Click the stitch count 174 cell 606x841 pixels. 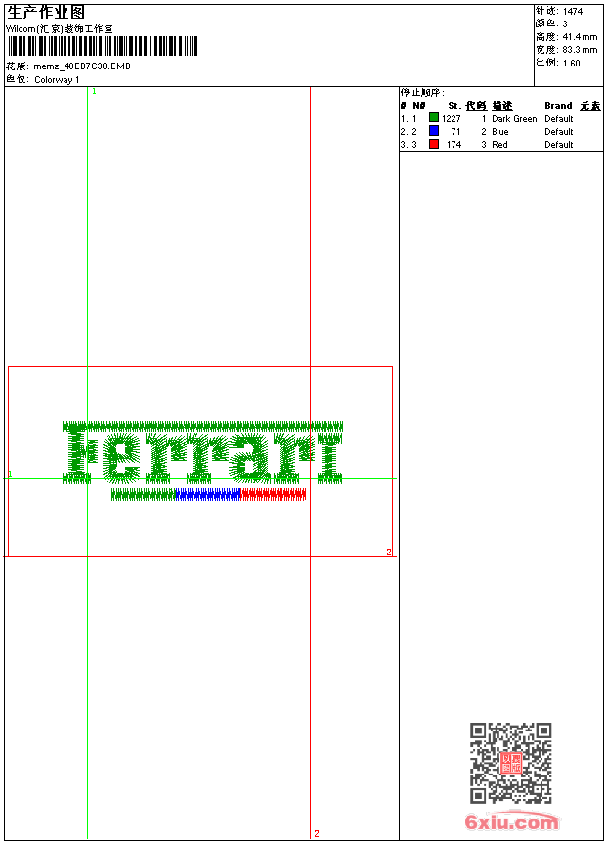pos(454,145)
